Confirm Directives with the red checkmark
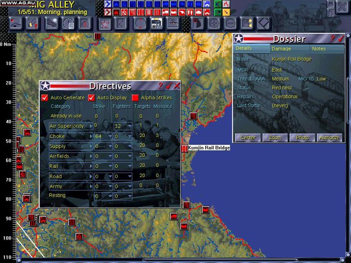Screen dimensions: 351x263 (x=169, y=86)
